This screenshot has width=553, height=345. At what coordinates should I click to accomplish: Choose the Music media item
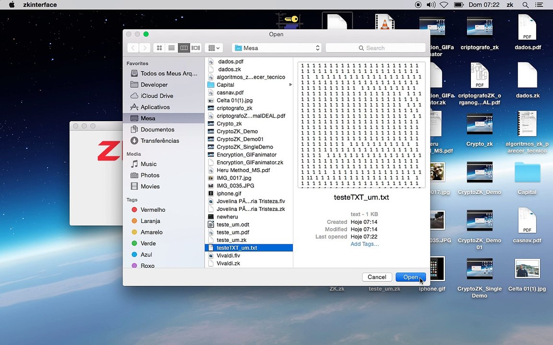148,164
